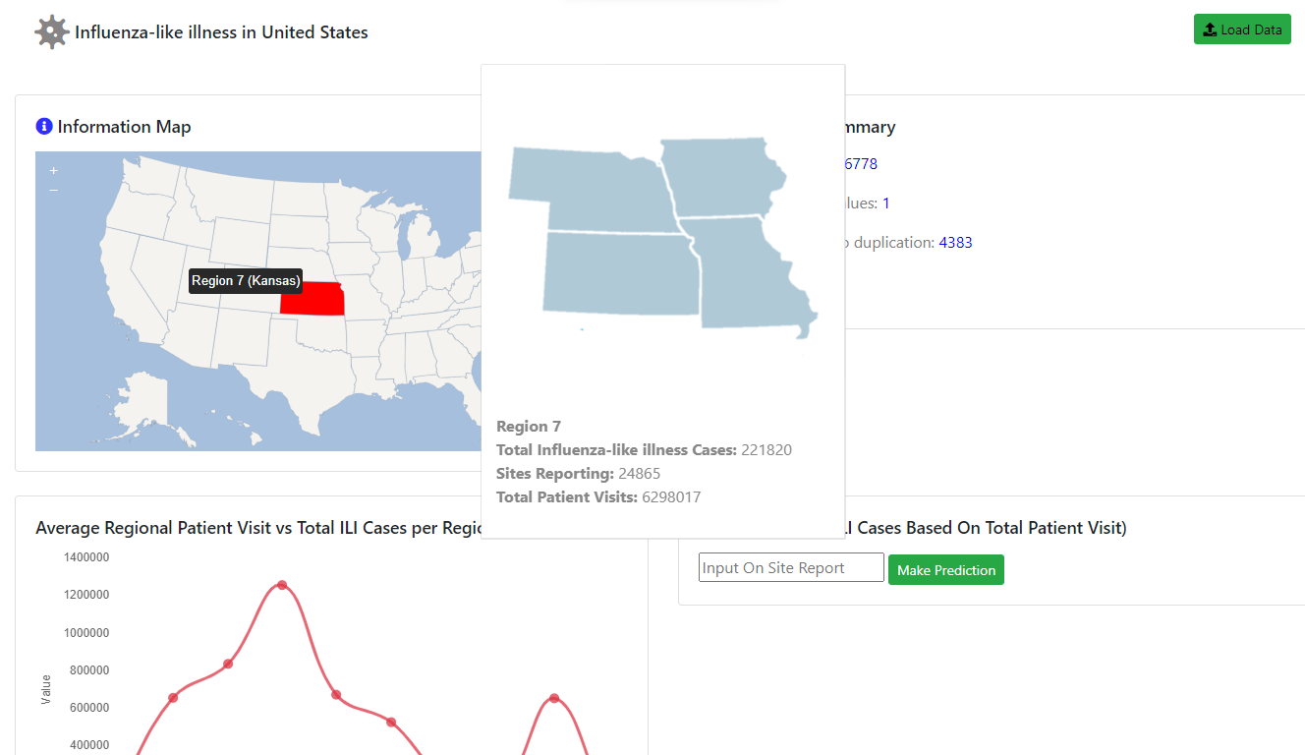Zoom in the map with plus control

53,171
